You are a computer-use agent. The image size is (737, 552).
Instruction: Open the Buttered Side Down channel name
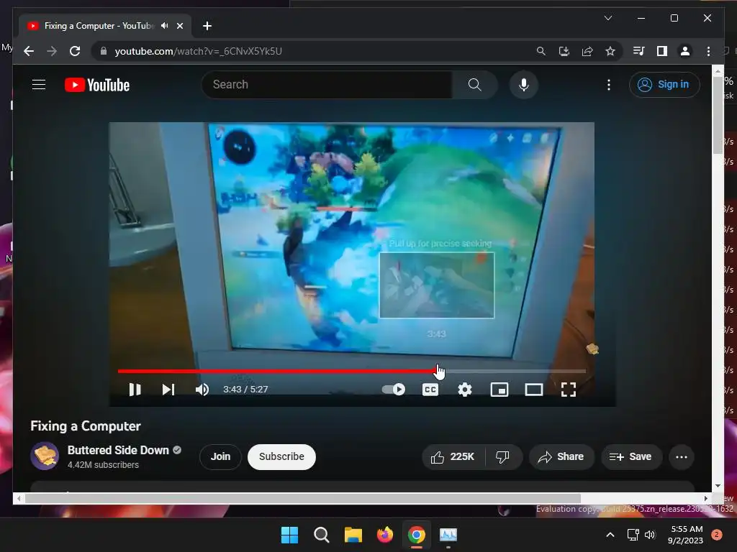118,450
